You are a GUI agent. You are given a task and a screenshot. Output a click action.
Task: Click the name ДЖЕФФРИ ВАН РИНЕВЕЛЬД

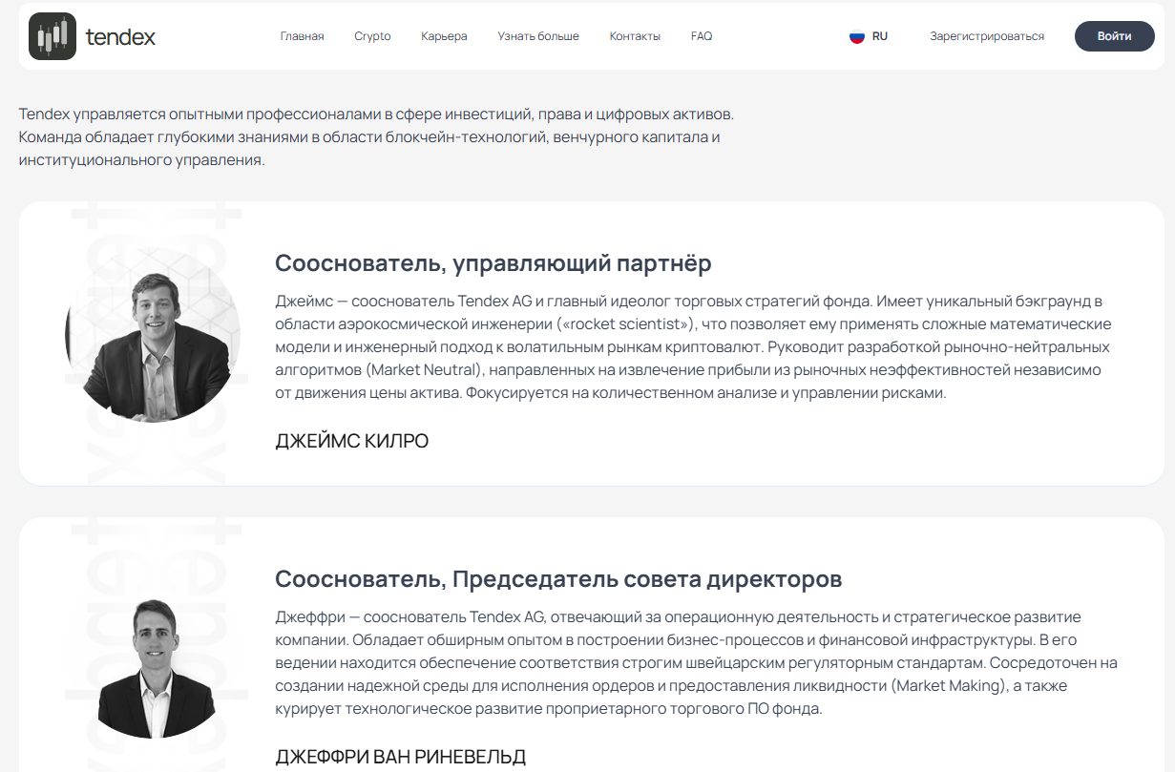tap(400, 757)
